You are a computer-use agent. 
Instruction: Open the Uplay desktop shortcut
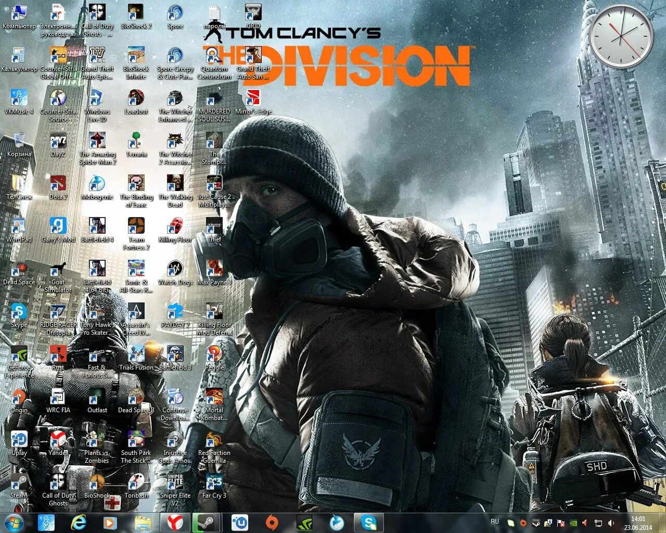click(19, 443)
